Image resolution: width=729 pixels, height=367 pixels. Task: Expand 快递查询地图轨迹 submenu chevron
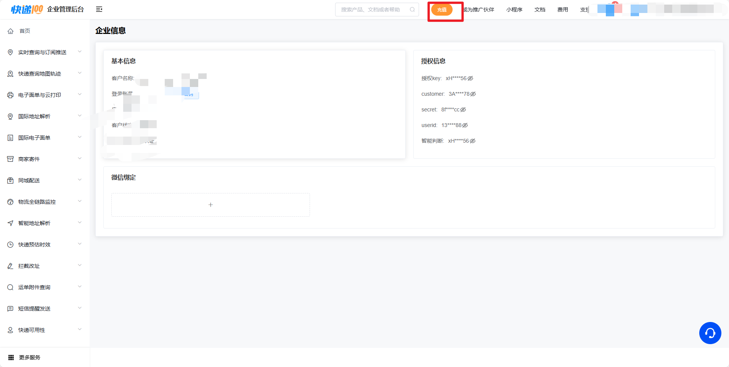80,73
